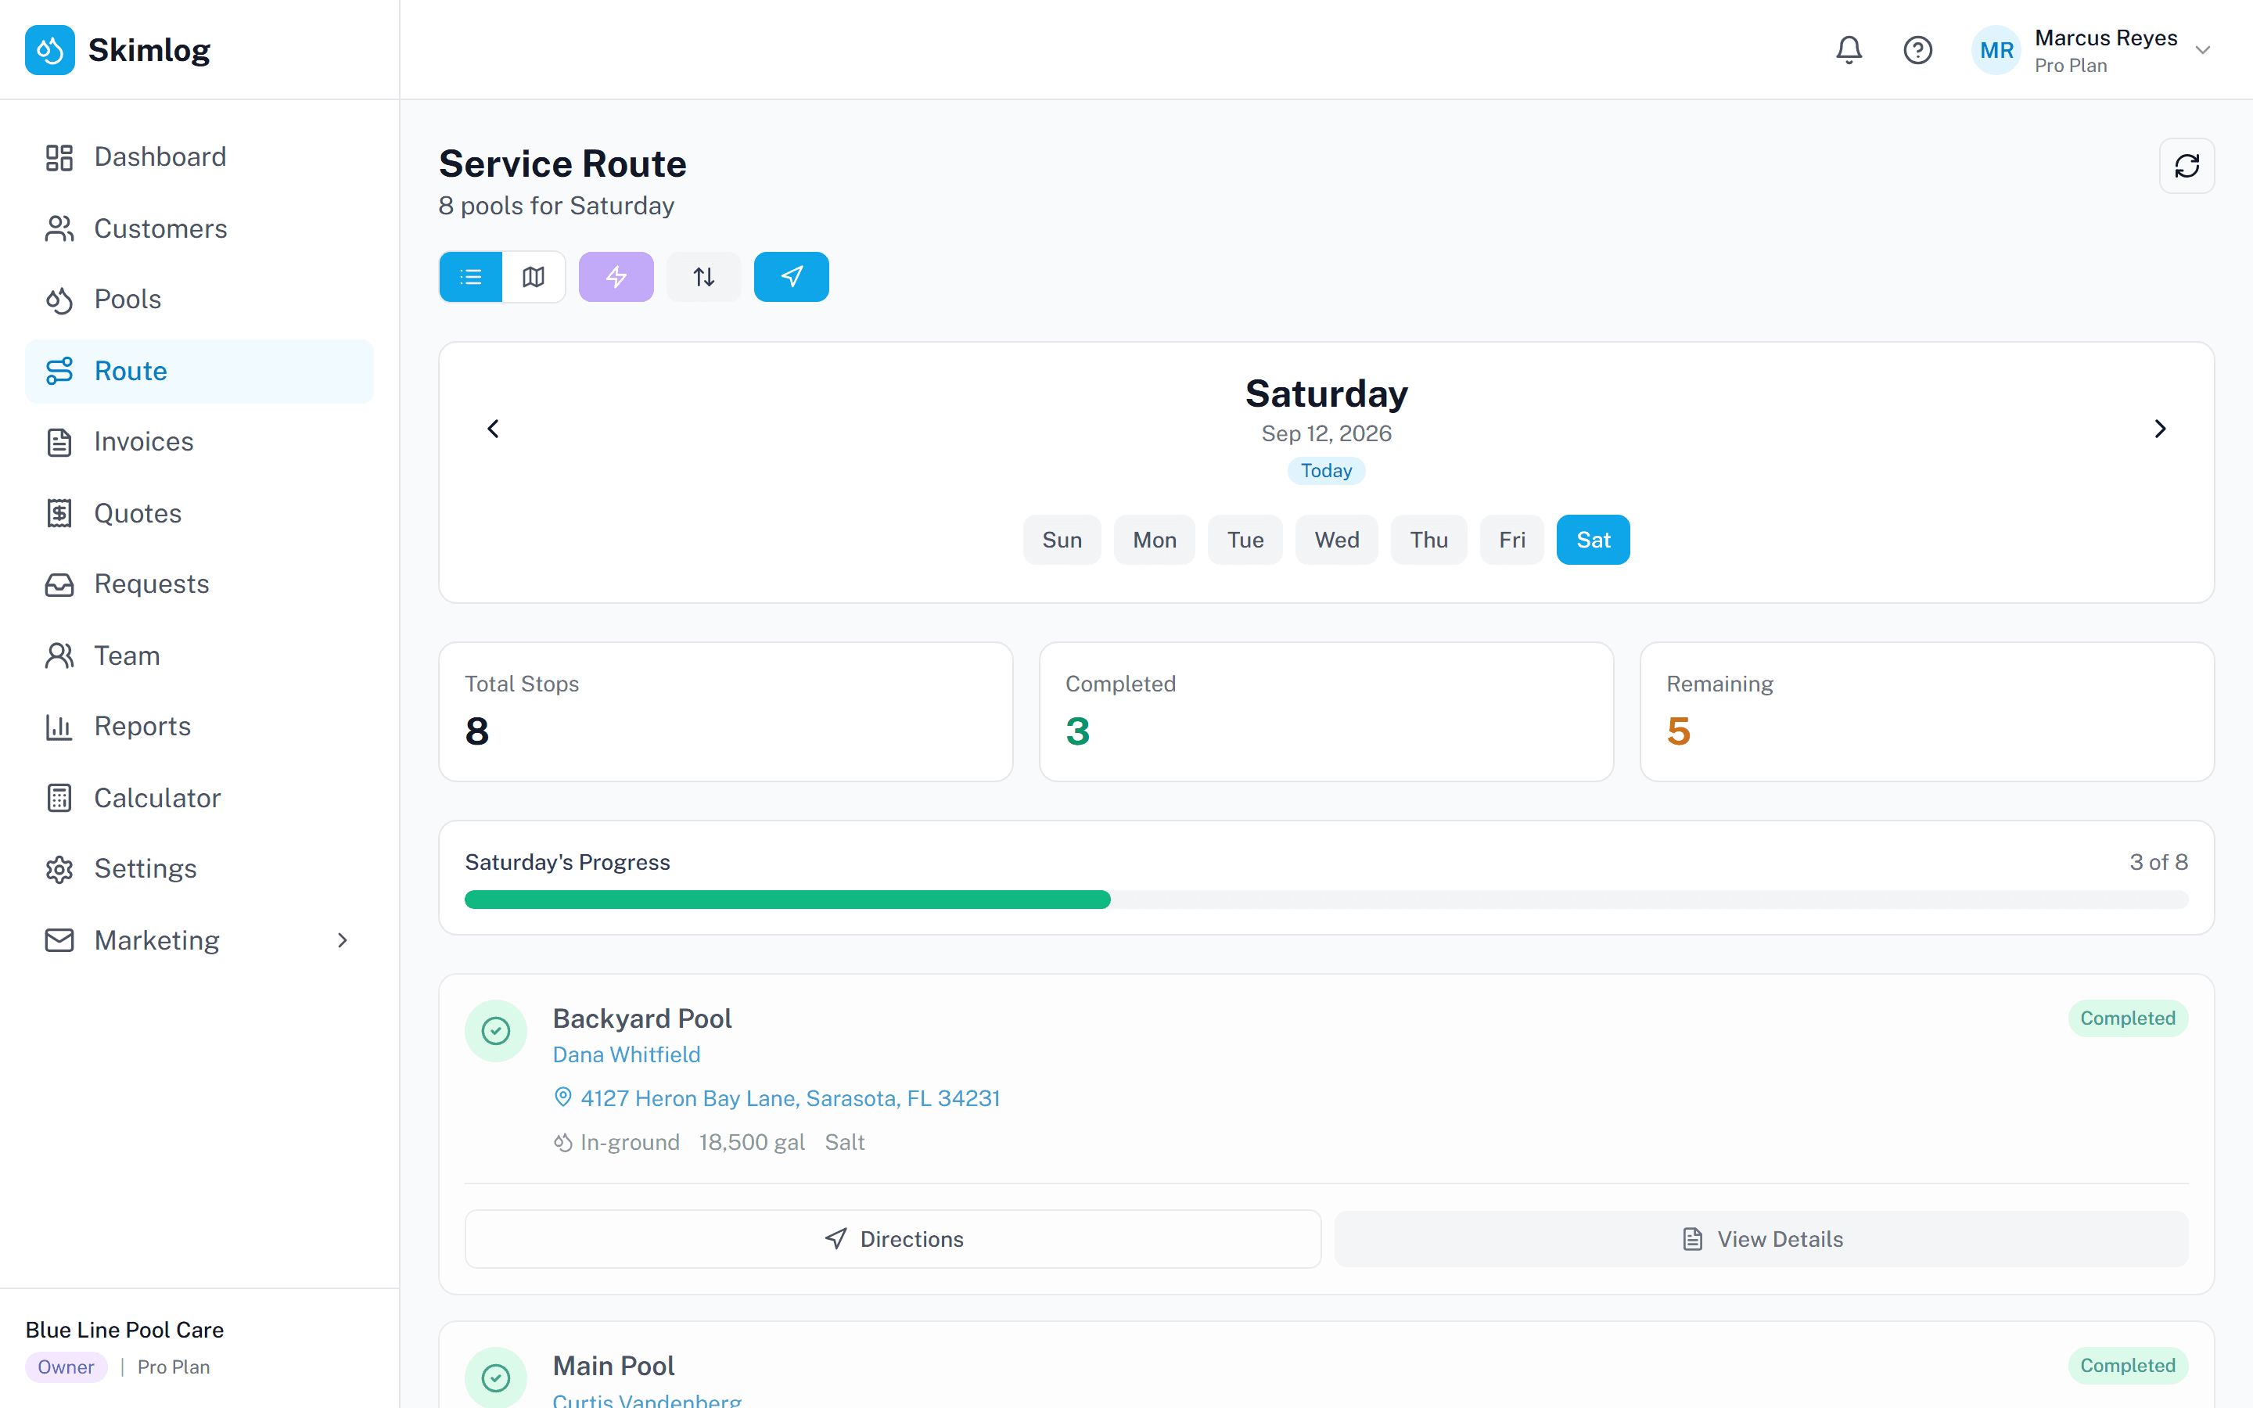Screen dimensions: 2253x1408
Task: Select the Thu day tab
Action: (x=1428, y=540)
